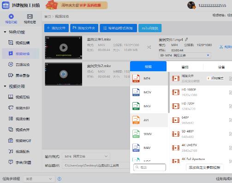Click the 添加文件 add file button

pos(56,28)
